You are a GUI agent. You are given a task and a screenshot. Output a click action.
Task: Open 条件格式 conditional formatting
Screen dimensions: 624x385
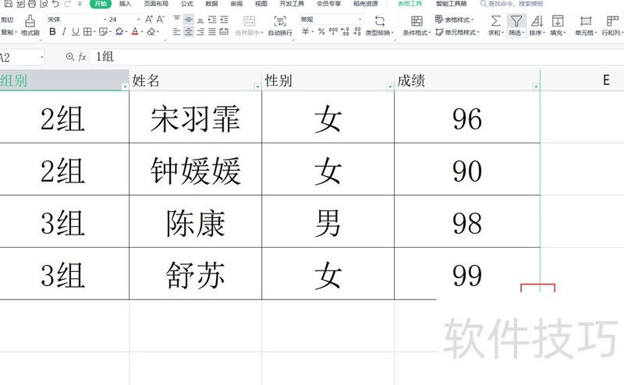coord(417,26)
